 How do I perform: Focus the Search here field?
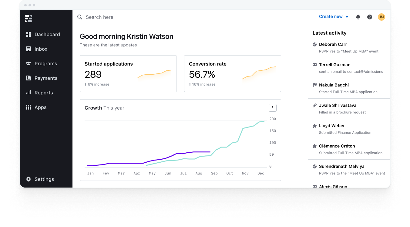point(194,17)
